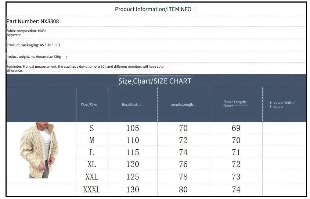310x199 pixels.
Task: Click the product weight 720g line
Action: pyautogui.click(x=33, y=57)
